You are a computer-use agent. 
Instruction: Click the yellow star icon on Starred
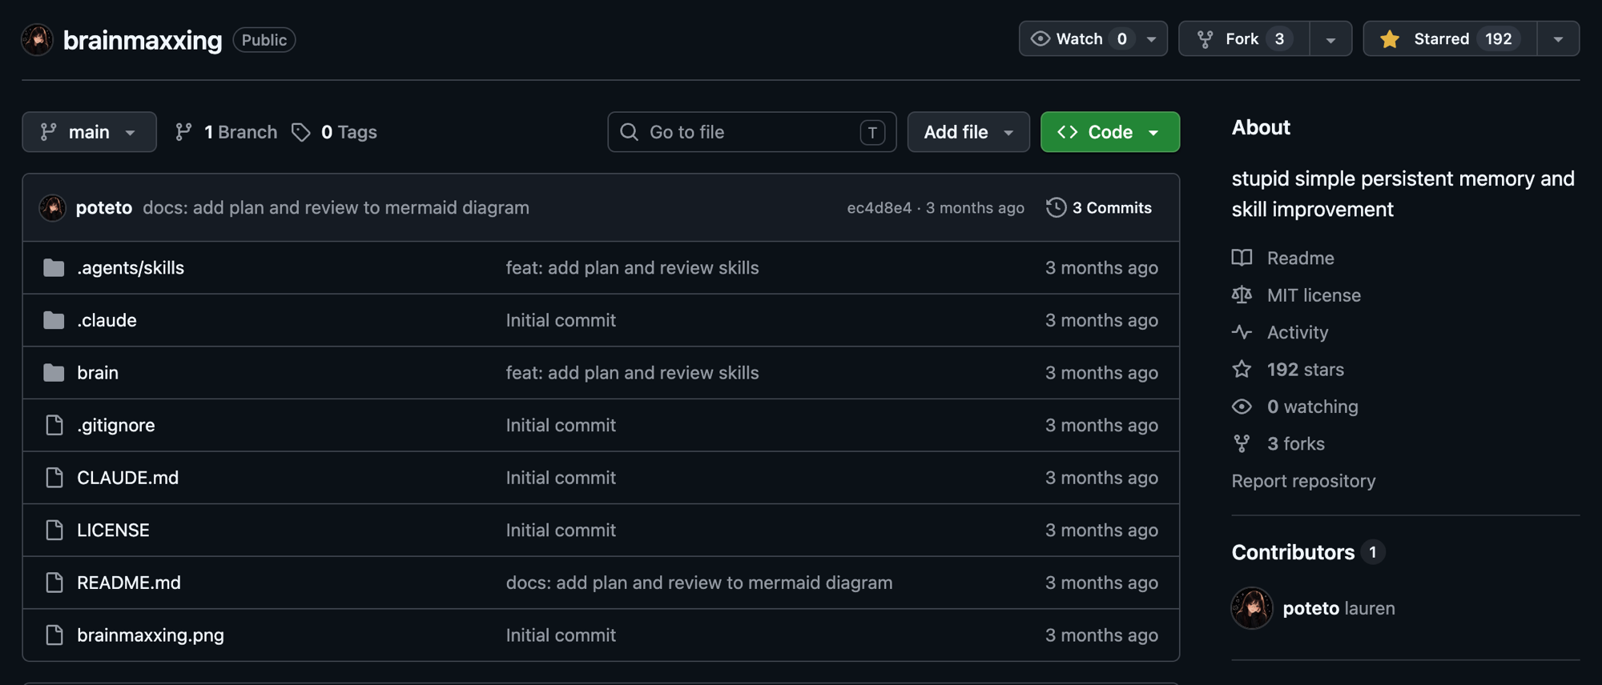[1390, 38]
